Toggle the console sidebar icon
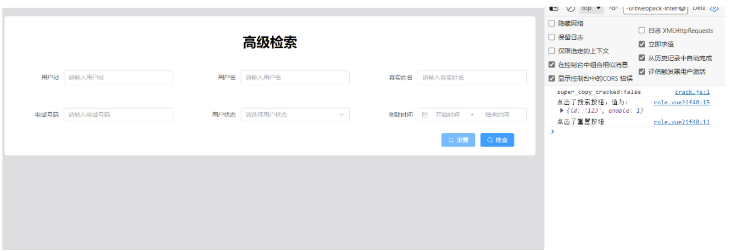The width and height of the screenshot is (732, 252). point(554,8)
